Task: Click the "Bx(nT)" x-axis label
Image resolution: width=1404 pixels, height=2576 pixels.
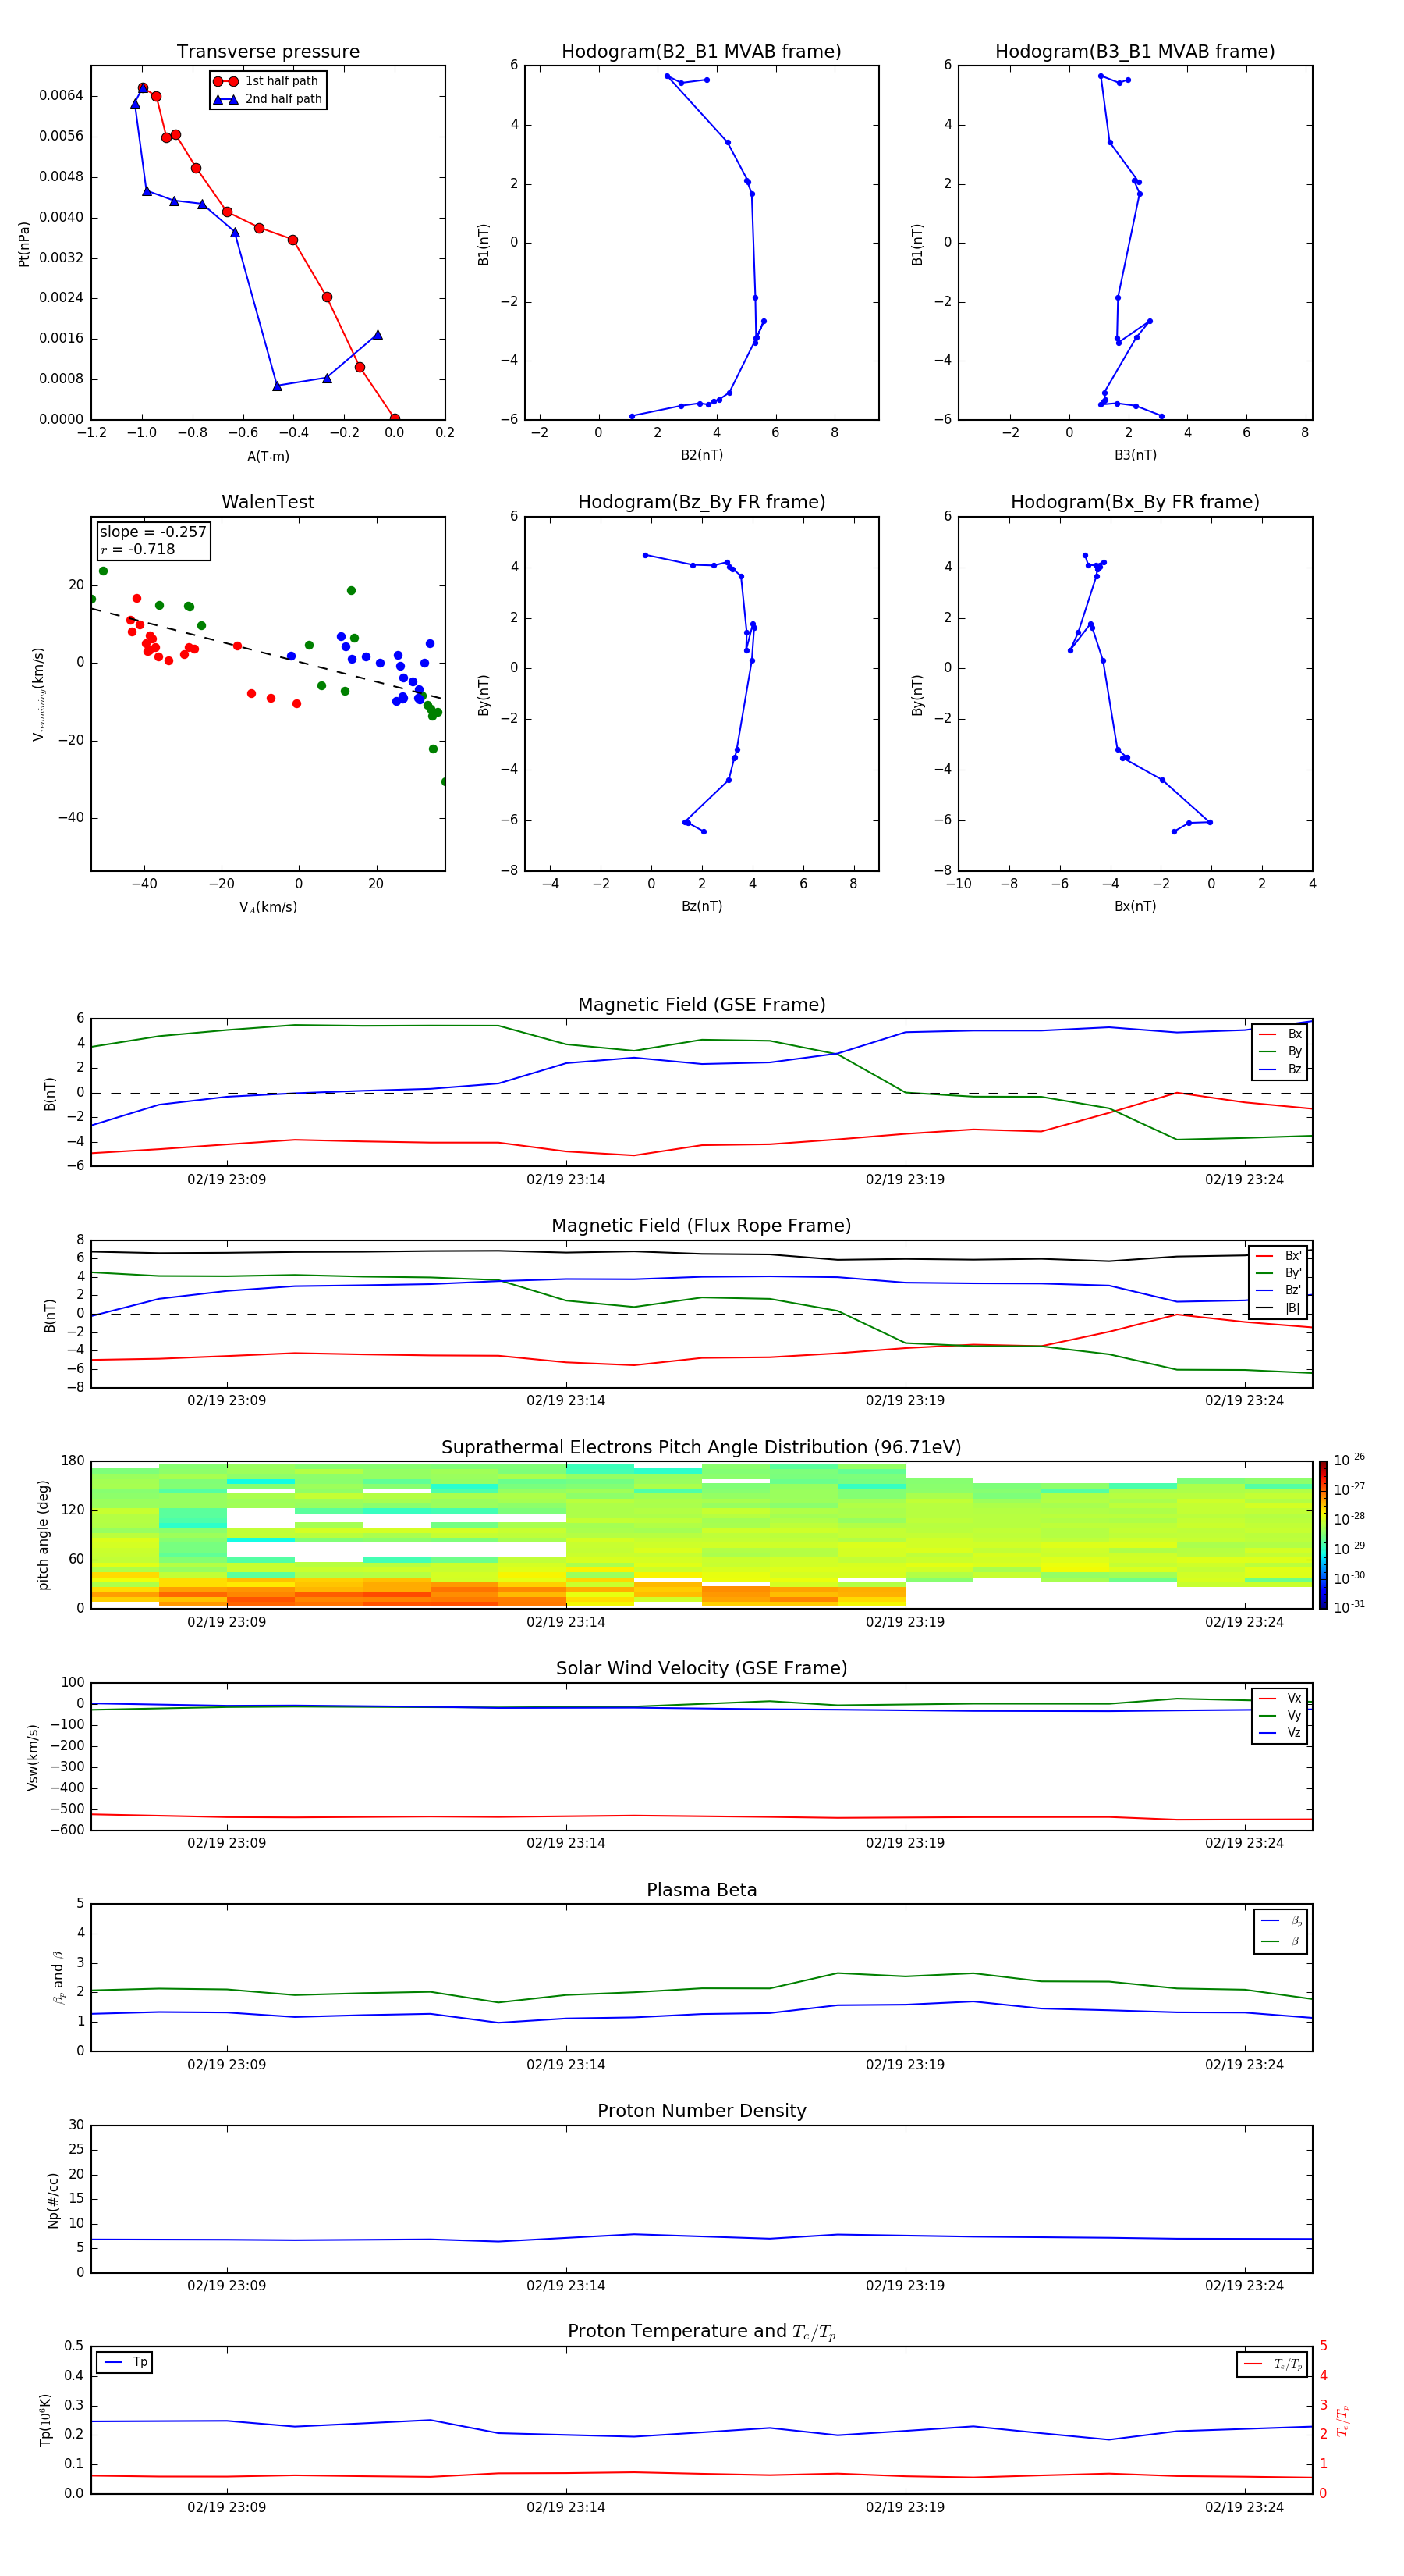Action: pos(1135,906)
